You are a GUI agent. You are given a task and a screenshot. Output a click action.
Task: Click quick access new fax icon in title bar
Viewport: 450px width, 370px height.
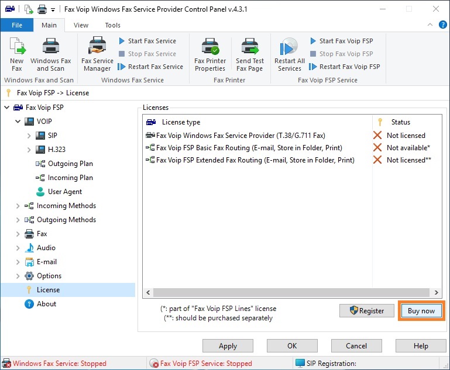(x=29, y=9)
